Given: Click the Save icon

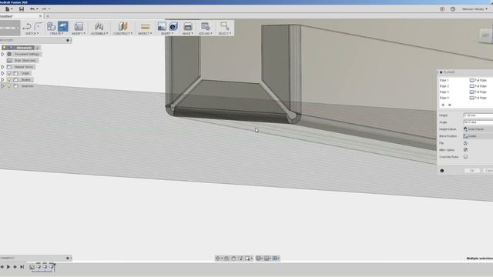Looking at the screenshot, I should 22,9.
